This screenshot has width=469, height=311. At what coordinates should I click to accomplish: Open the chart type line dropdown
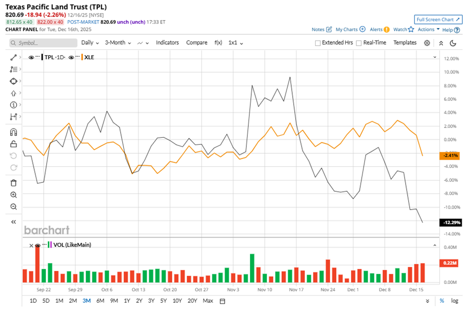point(143,43)
